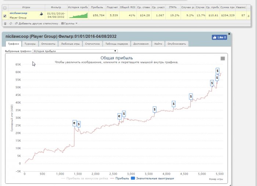Switch to the 'Турниры' tab
Image resolution: width=257 pixels, height=186 pixels.
(x=30, y=44)
